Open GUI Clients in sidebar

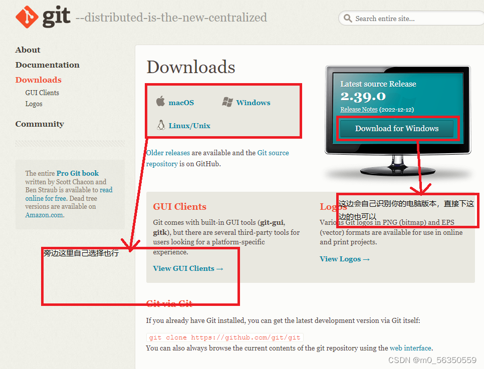coord(42,93)
